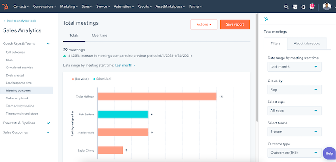Click the Shaylen Vitale bar
Image resolution: width=336 pixels, height=162 pixels.
coord(123,132)
